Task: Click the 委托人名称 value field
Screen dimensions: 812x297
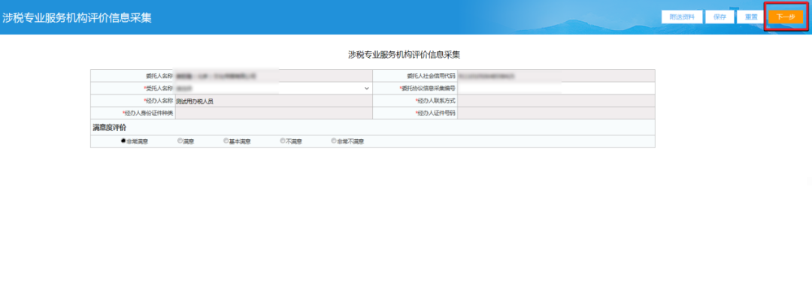Action: pyautogui.click(x=273, y=76)
